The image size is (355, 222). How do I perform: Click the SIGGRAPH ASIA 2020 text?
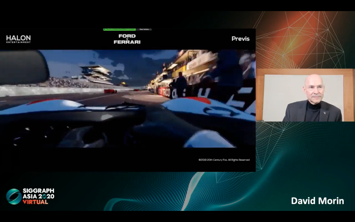(38, 193)
